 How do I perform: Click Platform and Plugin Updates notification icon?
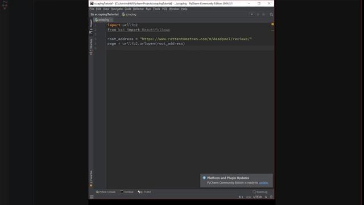coord(204,178)
